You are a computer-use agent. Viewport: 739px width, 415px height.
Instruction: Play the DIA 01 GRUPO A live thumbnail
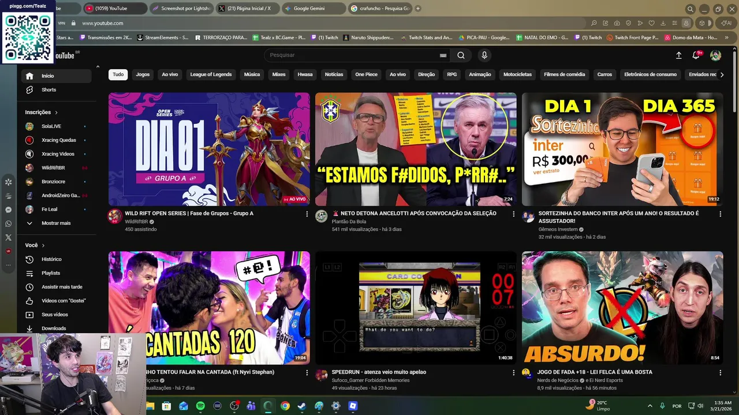click(x=209, y=149)
